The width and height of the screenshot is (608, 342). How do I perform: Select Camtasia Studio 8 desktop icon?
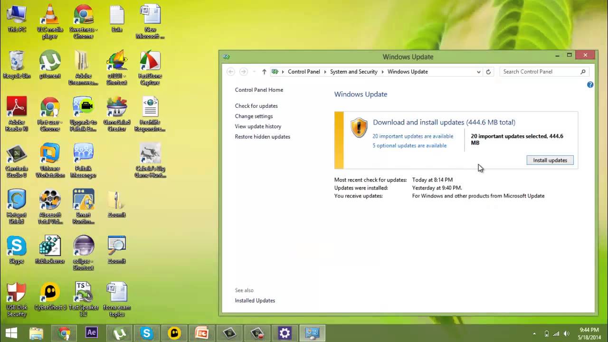click(x=17, y=161)
